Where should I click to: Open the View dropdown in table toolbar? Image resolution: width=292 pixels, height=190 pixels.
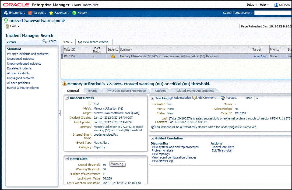(68, 42)
